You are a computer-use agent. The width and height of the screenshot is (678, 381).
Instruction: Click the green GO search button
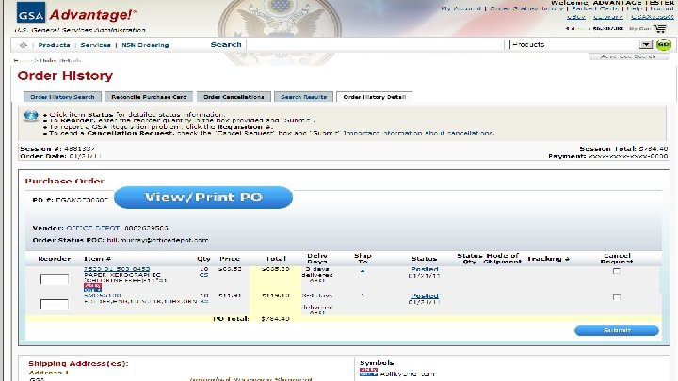[663, 44]
